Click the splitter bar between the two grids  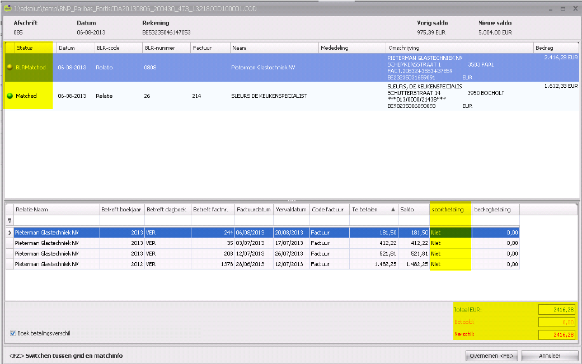coord(291,200)
